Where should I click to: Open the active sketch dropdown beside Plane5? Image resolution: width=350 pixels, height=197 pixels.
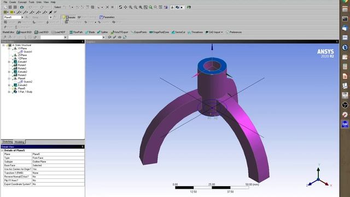coord(50,17)
